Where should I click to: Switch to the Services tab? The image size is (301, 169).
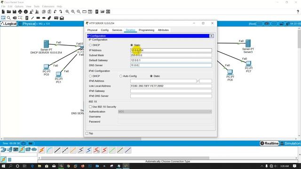click(x=117, y=30)
